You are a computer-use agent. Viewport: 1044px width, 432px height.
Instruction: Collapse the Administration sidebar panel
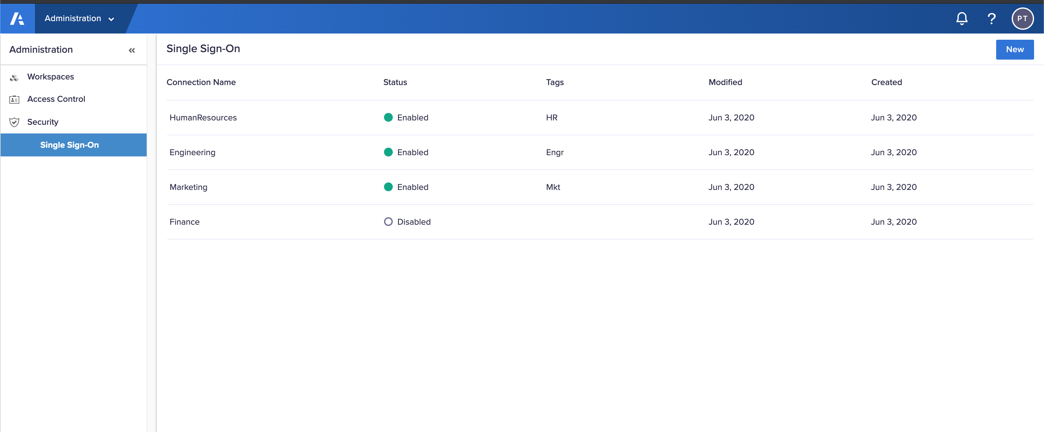(131, 50)
